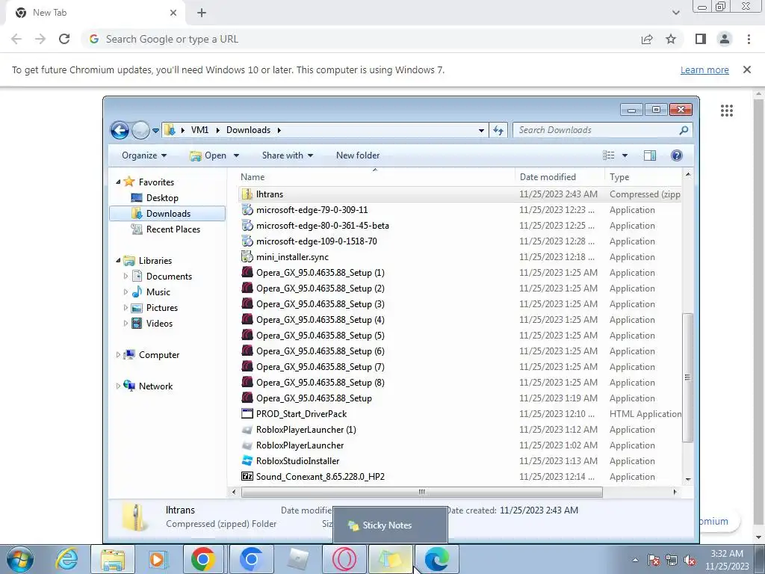Open the Organize menu

pos(144,155)
